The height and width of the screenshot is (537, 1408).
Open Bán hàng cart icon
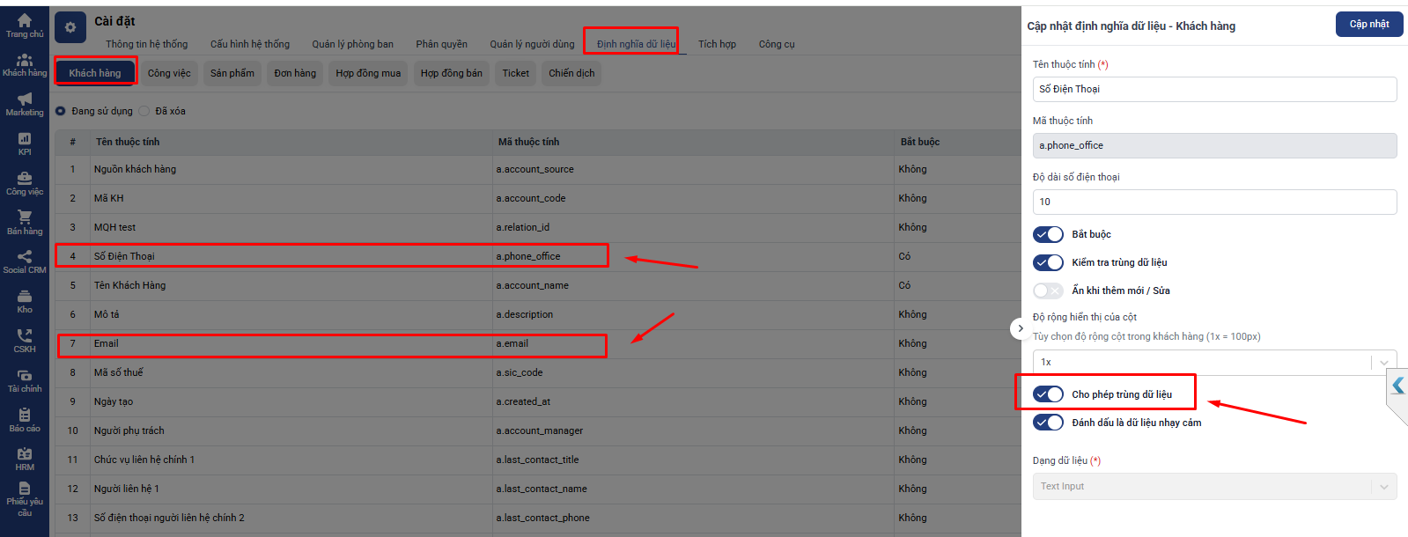click(x=25, y=217)
